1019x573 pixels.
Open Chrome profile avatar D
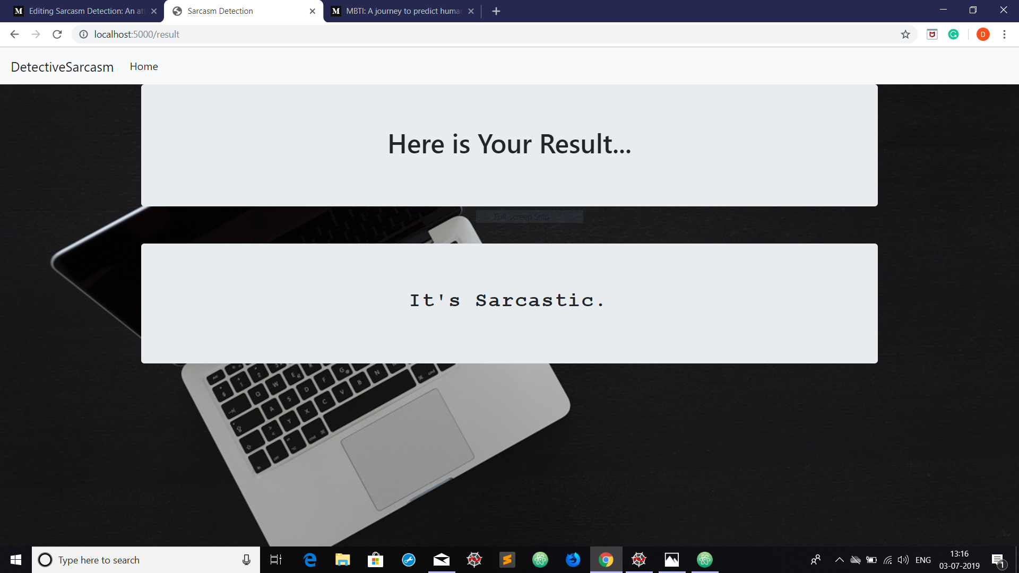pyautogui.click(x=983, y=34)
